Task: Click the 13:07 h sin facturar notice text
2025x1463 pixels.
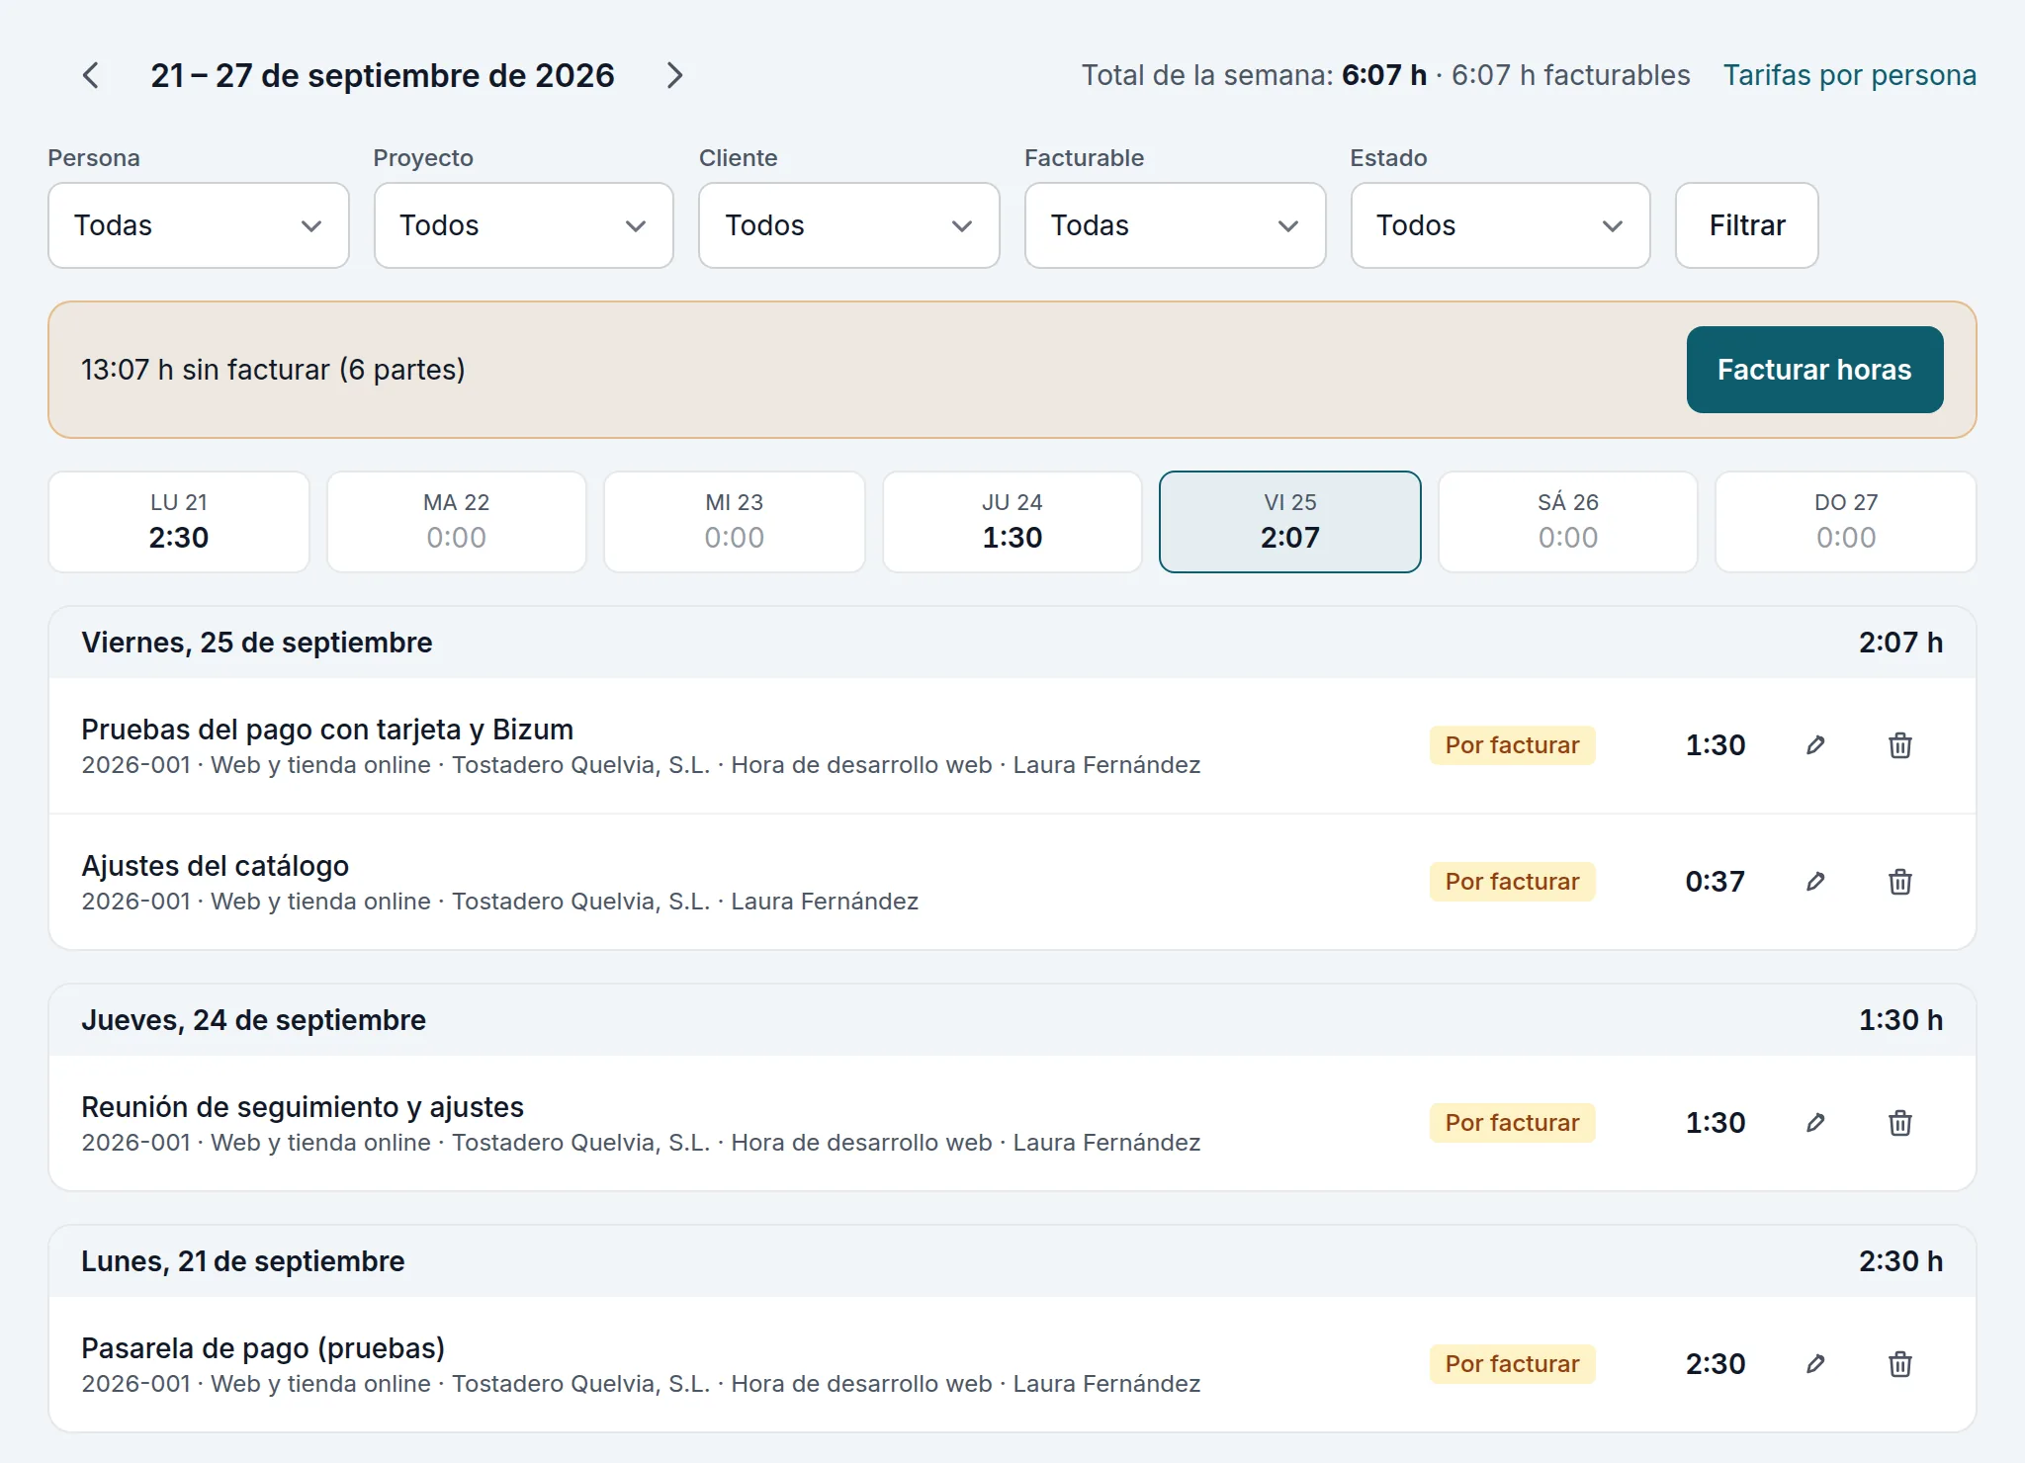Action: click(273, 370)
